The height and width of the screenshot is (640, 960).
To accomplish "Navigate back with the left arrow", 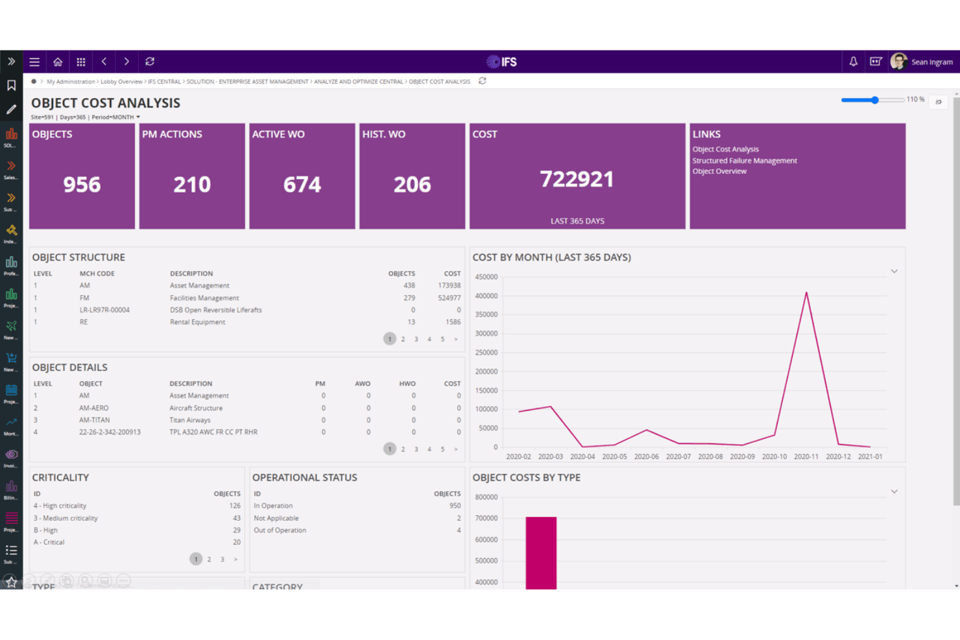I will click(x=104, y=62).
